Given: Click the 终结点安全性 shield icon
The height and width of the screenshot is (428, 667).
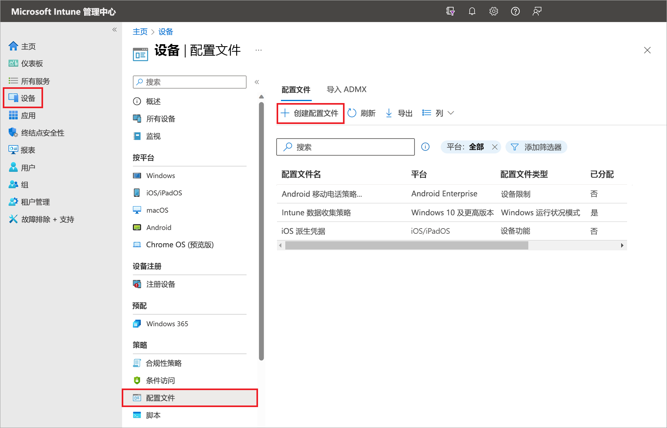Looking at the screenshot, I should click(x=13, y=133).
